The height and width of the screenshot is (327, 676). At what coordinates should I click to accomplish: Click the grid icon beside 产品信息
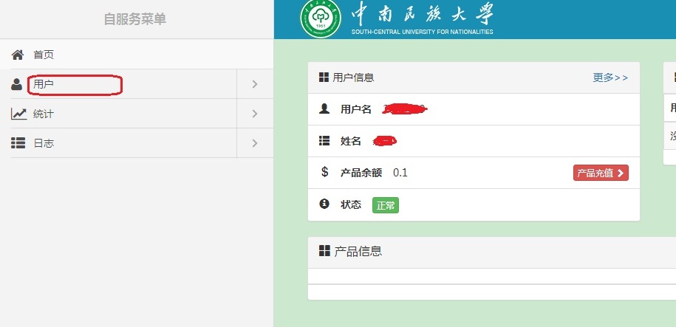324,252
